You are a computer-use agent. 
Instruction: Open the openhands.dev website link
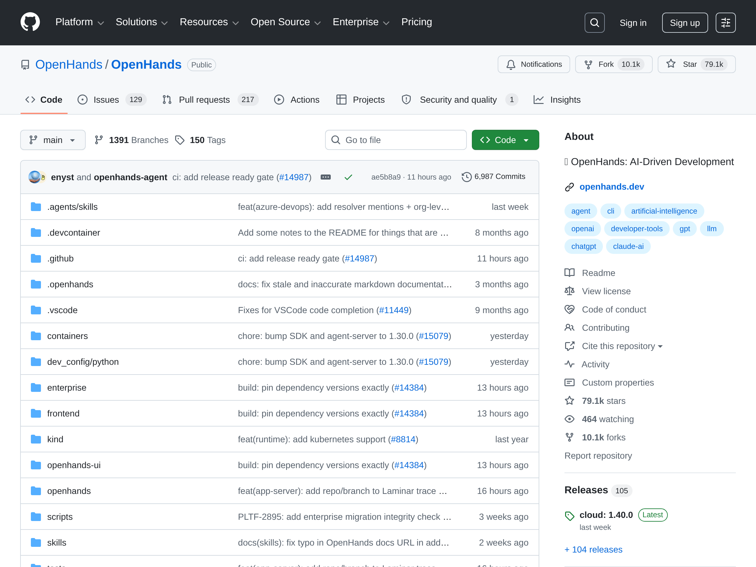pos(611,186)
